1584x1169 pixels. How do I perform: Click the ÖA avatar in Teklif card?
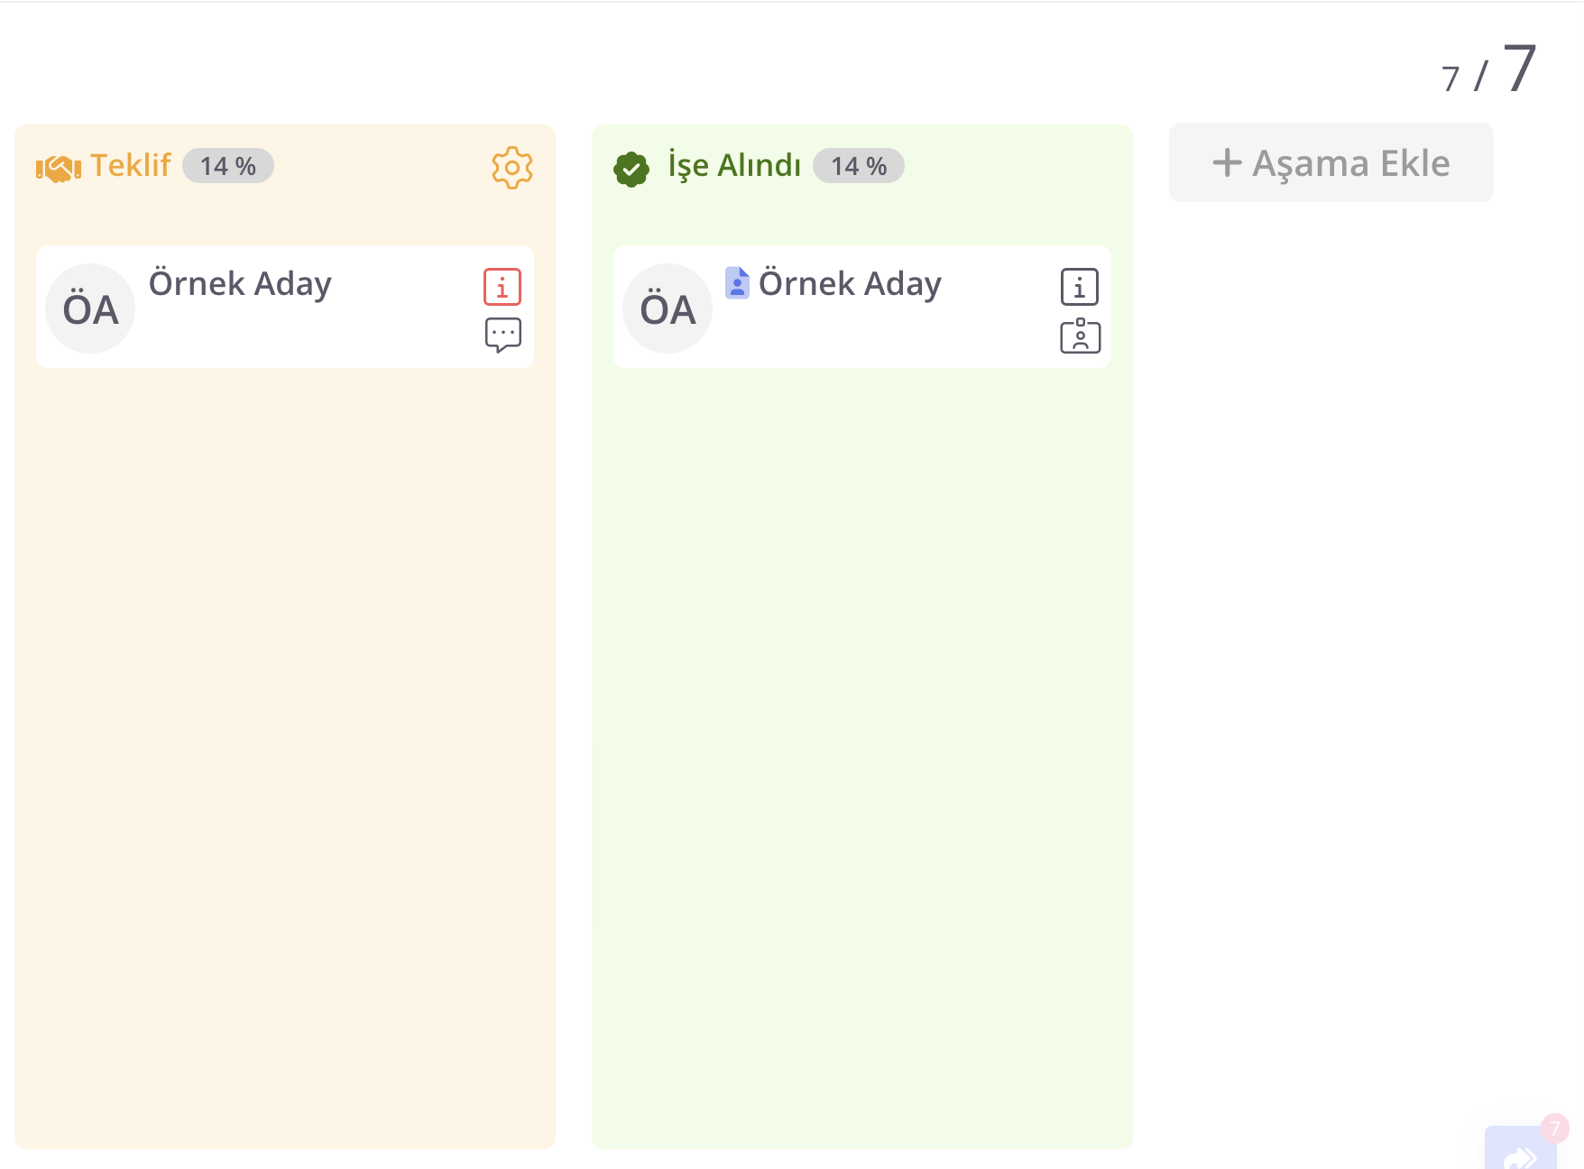click(x=90, y=308)
